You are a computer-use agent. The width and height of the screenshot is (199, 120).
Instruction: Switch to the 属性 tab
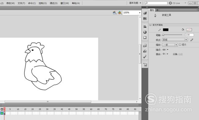pos(152,10)
